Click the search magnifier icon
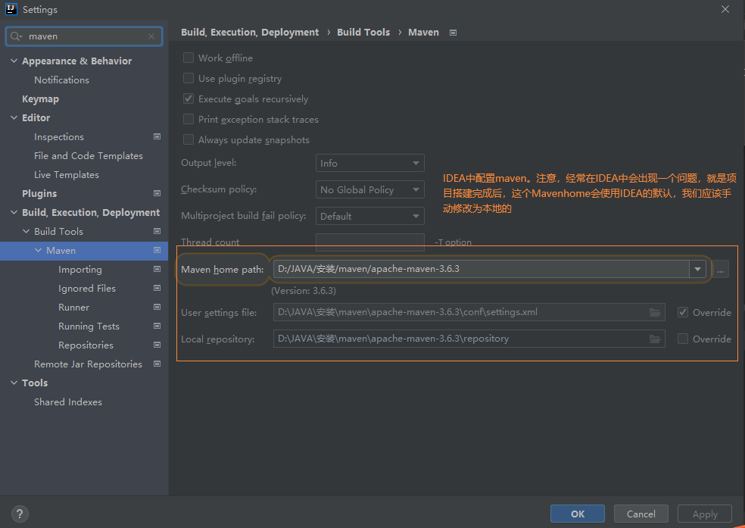This screenshot has height=528, width=745. pyautogui.click(x=16, y=36)
